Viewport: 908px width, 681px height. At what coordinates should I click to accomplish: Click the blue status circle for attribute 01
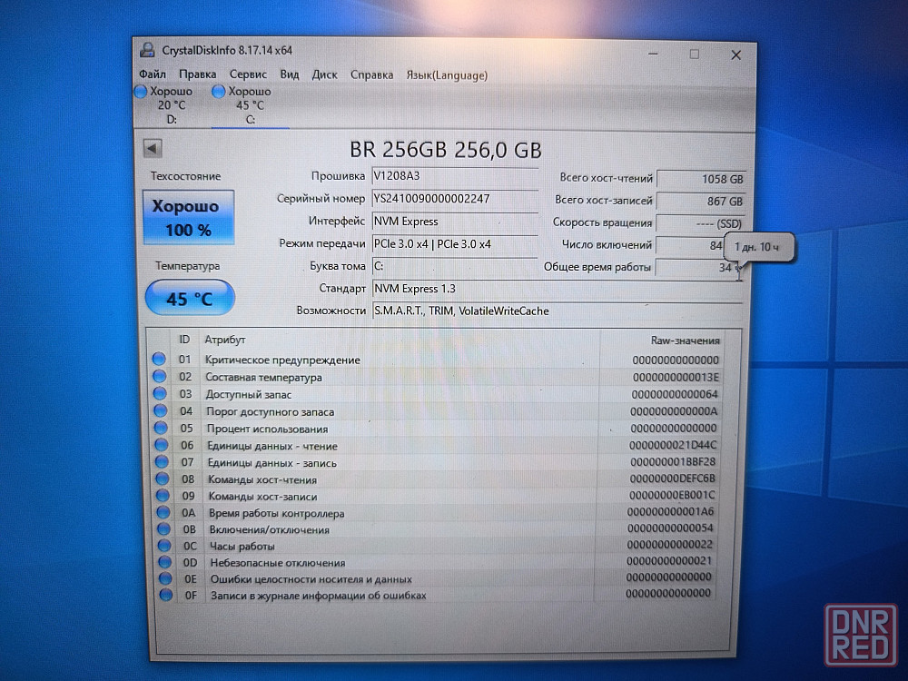coord(160,360)
